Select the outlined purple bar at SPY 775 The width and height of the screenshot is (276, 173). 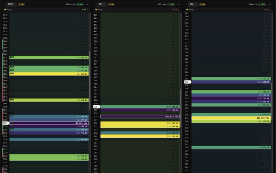(140, 117)
